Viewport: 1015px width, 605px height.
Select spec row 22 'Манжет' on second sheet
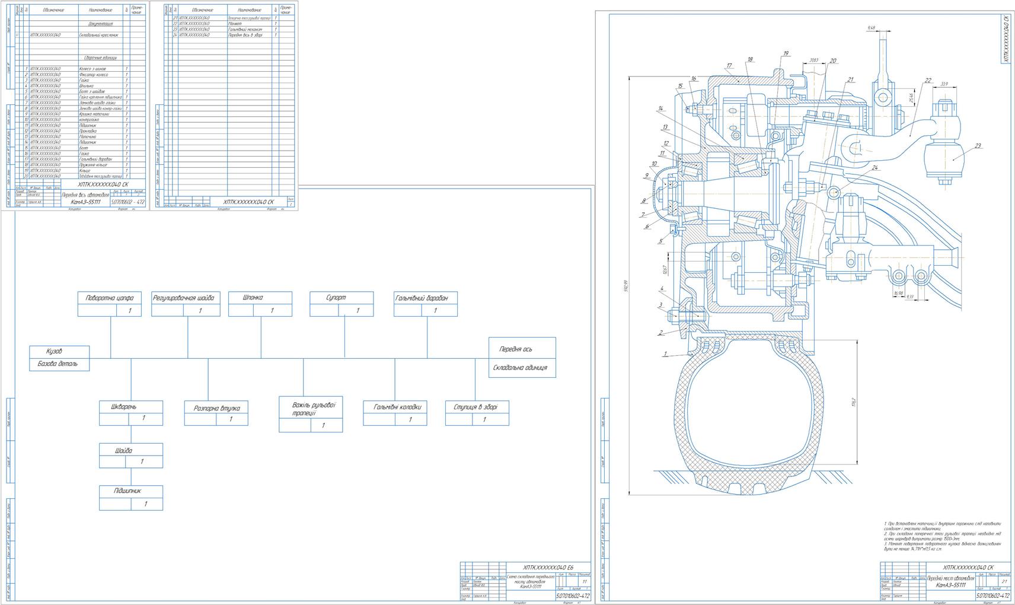(x=229, y=24)
